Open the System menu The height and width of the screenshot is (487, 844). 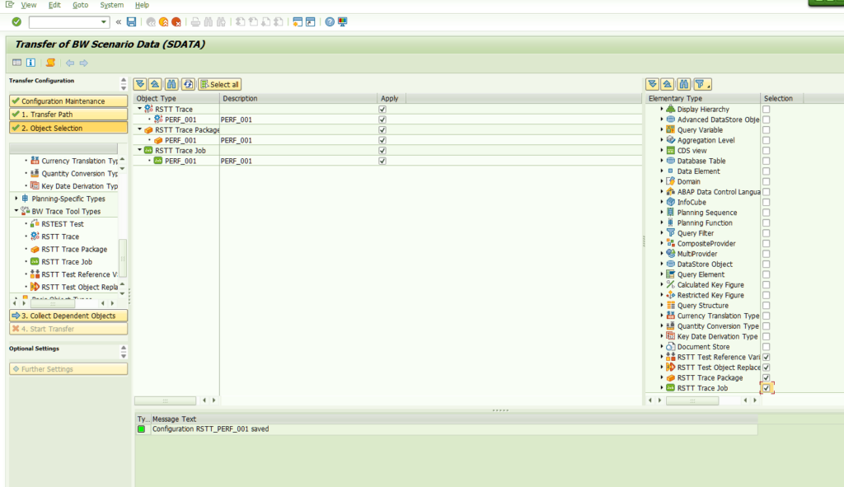(111, 5)
